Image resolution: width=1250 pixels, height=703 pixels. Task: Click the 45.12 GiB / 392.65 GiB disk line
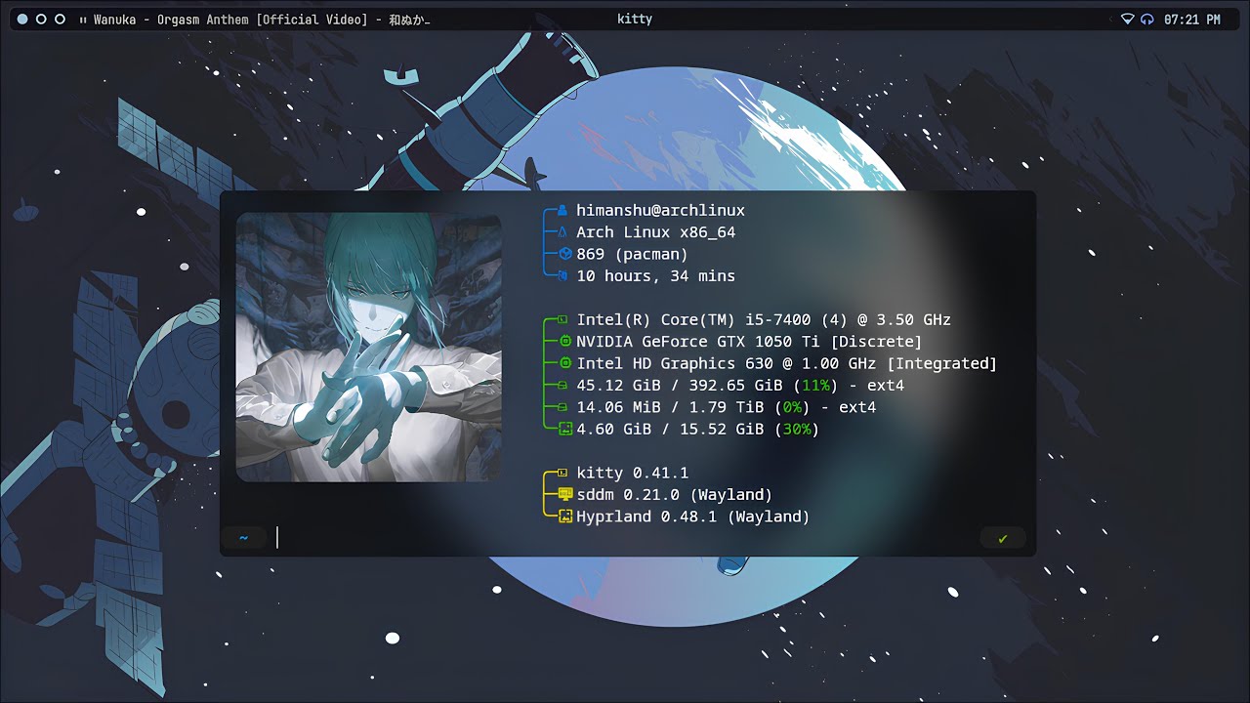(x=740, y=386)
